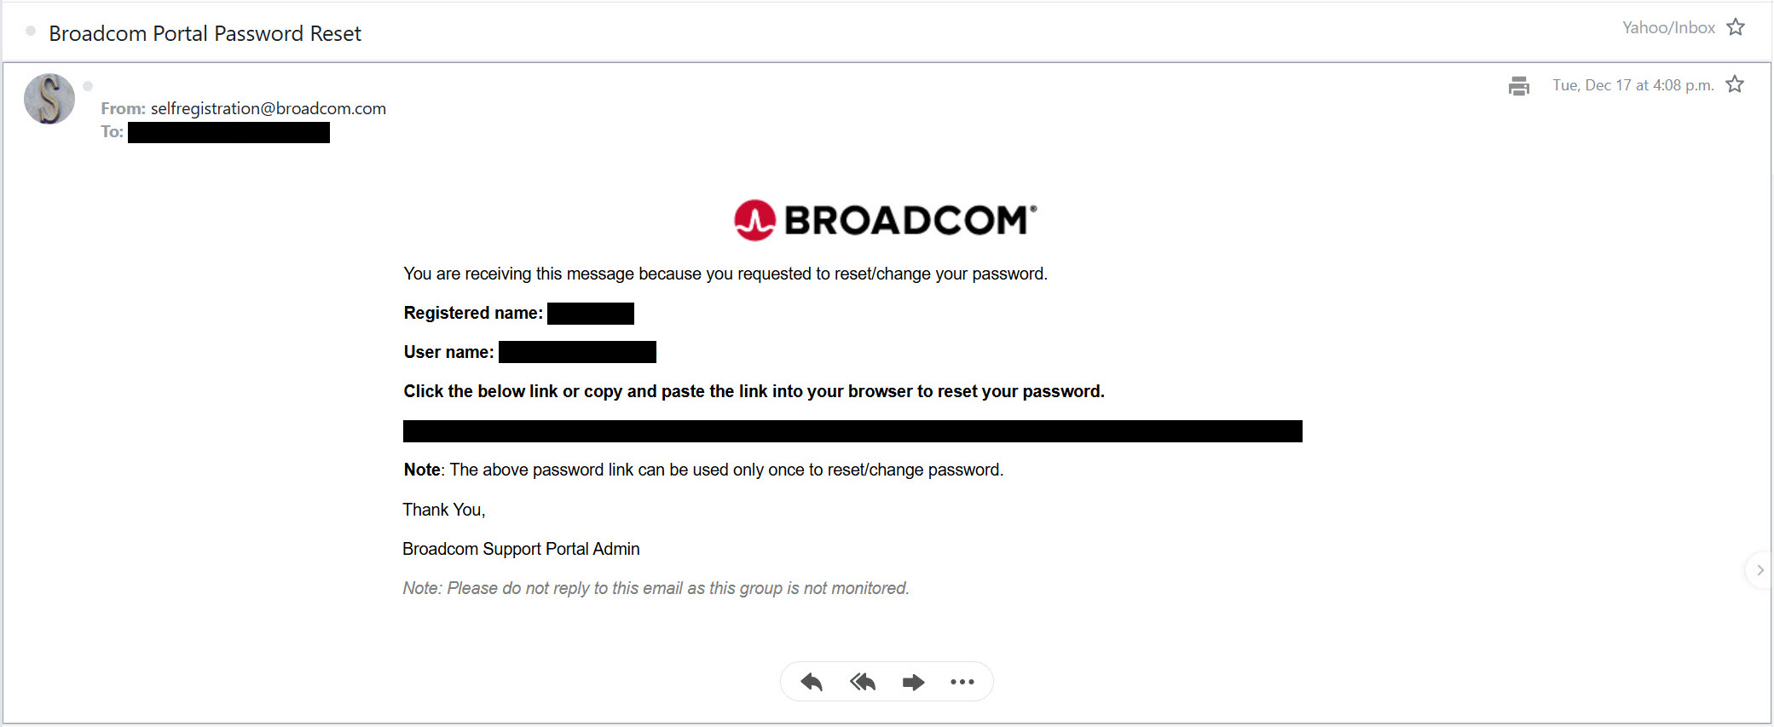Click the redacted User name value
The width and height of the screenshot is (1774, 727).
(577, 352)
